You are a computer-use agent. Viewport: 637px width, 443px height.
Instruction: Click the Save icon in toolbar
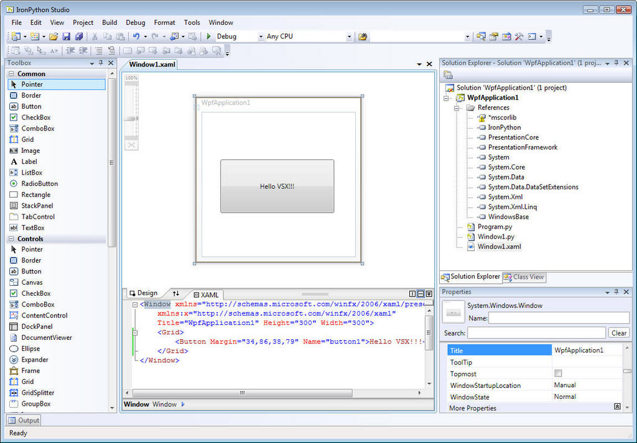pyautogui.click(x=67, y=37)
